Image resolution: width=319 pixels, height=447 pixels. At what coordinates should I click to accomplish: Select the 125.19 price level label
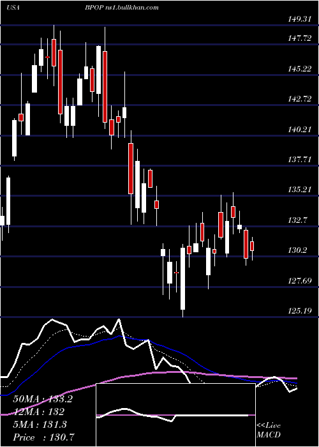300,311
